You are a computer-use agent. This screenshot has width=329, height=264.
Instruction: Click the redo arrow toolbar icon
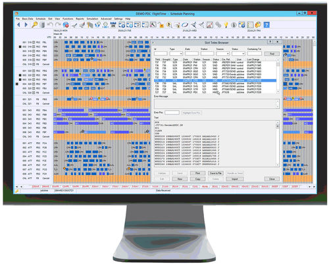click(x=58, y=25)
